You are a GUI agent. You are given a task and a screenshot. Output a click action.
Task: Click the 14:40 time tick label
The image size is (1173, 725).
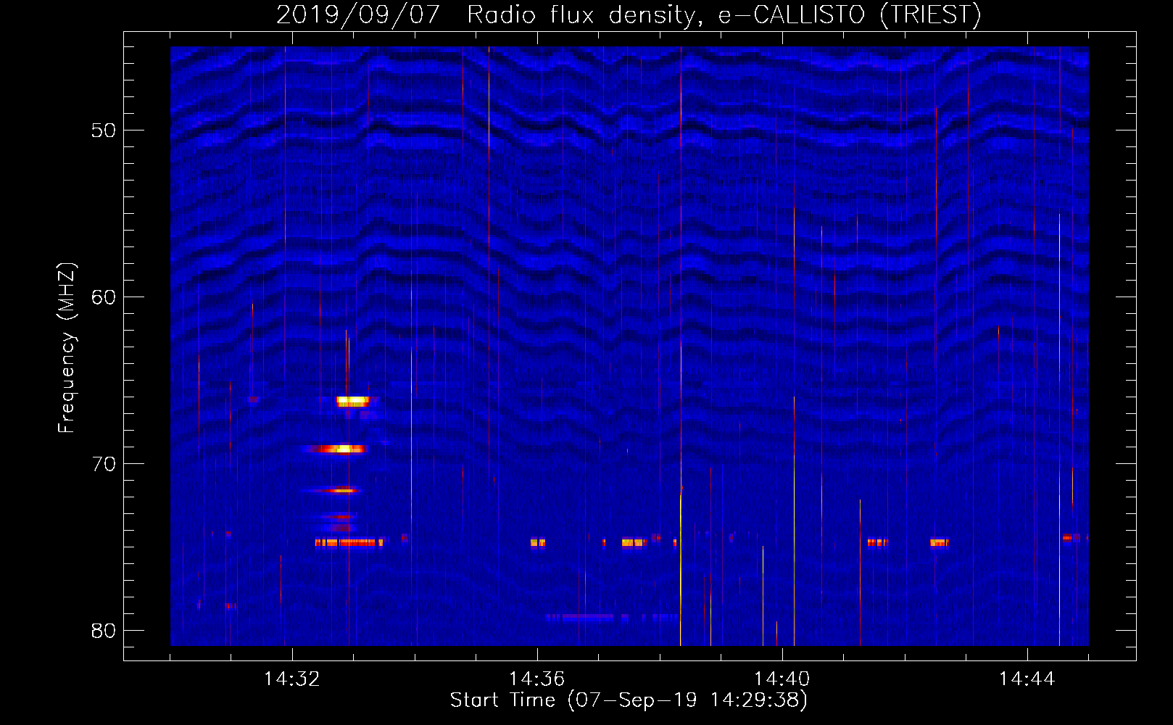coord(782,679)
